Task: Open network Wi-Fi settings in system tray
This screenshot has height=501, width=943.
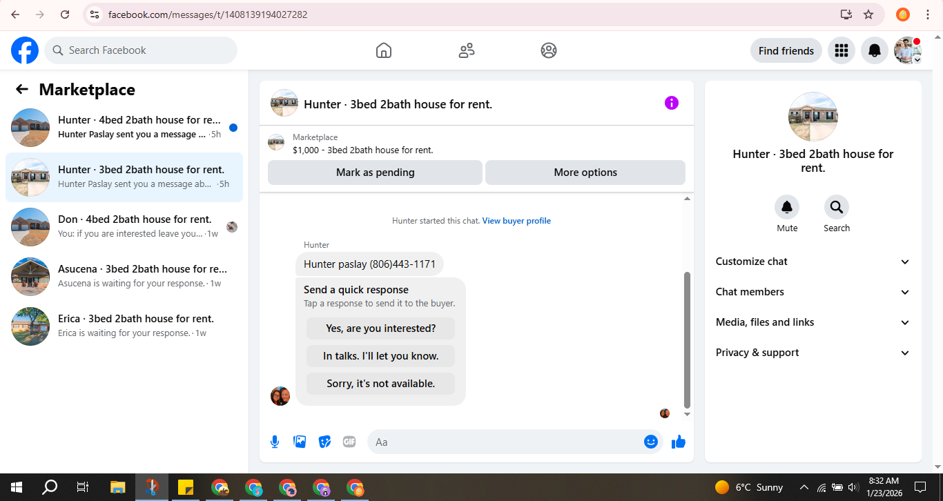Action: [x=822, y=487]
